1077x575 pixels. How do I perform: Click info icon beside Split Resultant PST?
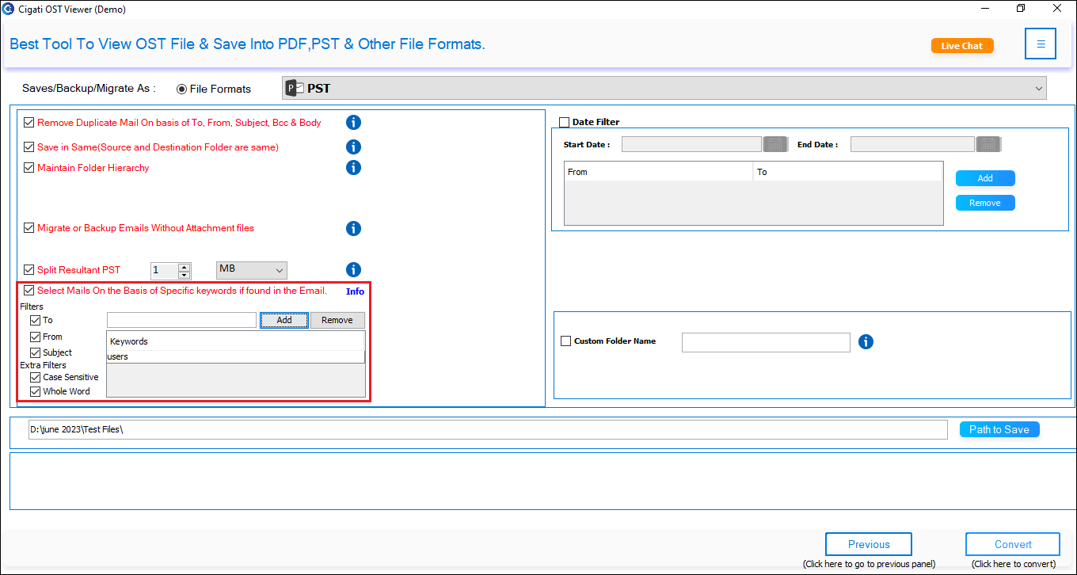pos(354,270)
